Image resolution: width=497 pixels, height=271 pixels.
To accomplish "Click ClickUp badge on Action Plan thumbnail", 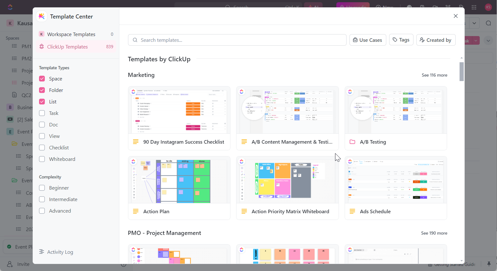I will [x=133, y=162].
